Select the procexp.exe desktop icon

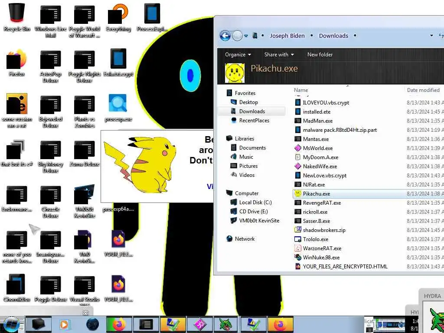[x=118, y=108]
